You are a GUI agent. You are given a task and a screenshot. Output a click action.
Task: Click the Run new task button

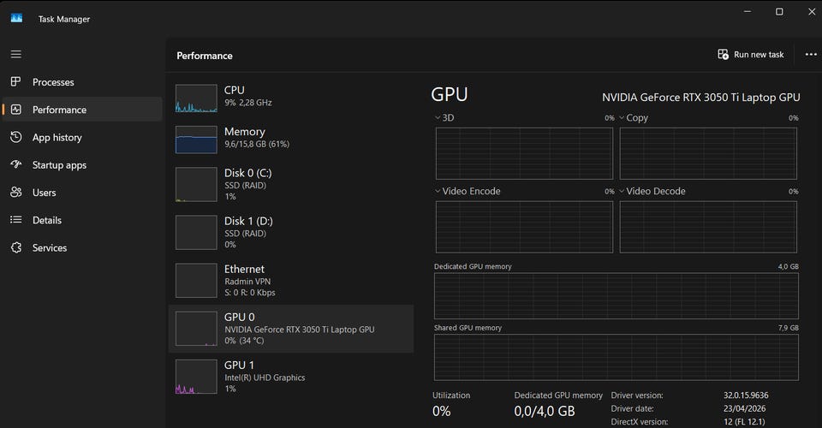[751, 55]
